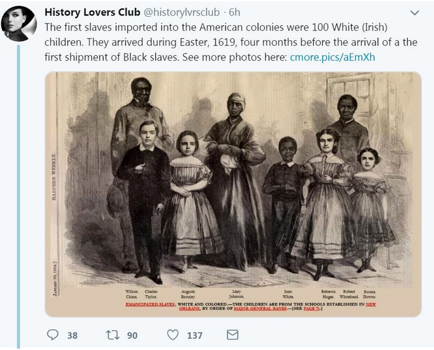Click the 137 likes count
The height and width of the screenshot is (350, 434).
pyautogui.click(x=195, y=335)
